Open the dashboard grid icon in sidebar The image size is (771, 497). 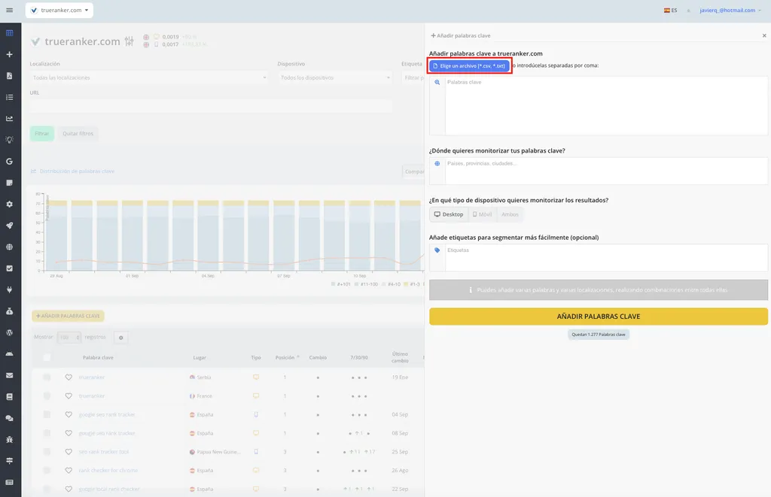[x=9, y=33]
